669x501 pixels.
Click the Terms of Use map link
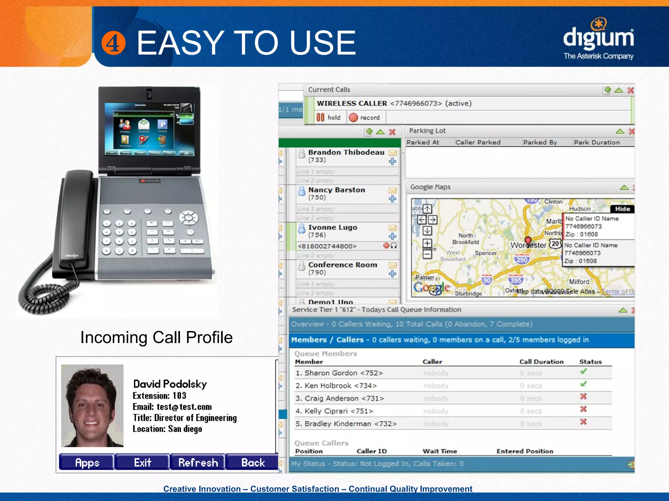pyautogui.click(x=618, y=292)
